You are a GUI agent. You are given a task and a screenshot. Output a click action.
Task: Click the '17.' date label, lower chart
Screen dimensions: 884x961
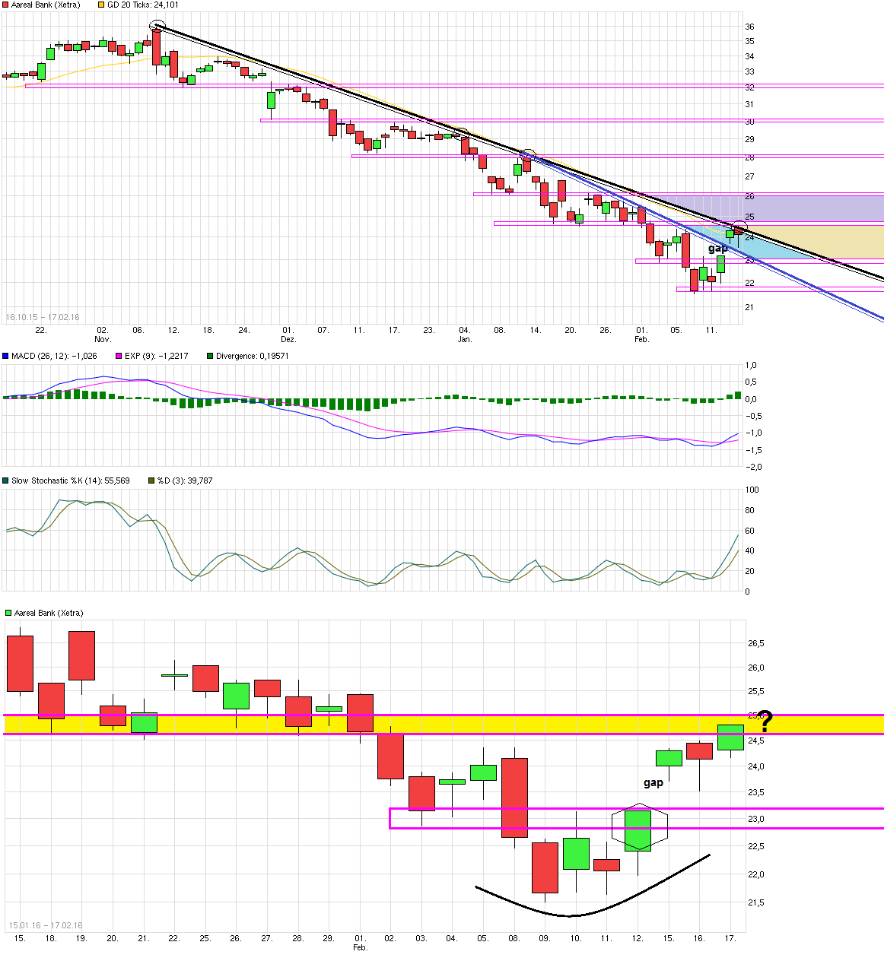tap(730, 938)
